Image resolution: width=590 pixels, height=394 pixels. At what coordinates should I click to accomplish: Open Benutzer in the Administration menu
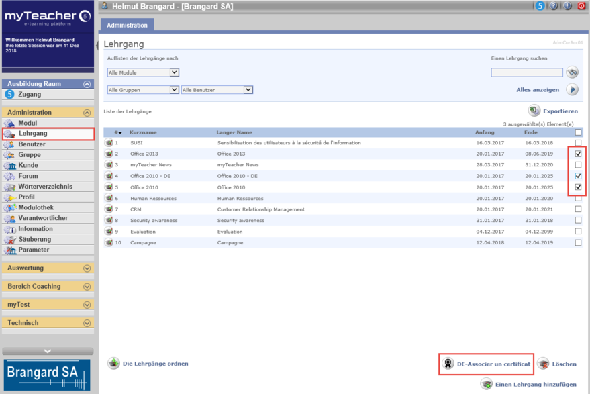pyautogui.click(x=32, y=144)
